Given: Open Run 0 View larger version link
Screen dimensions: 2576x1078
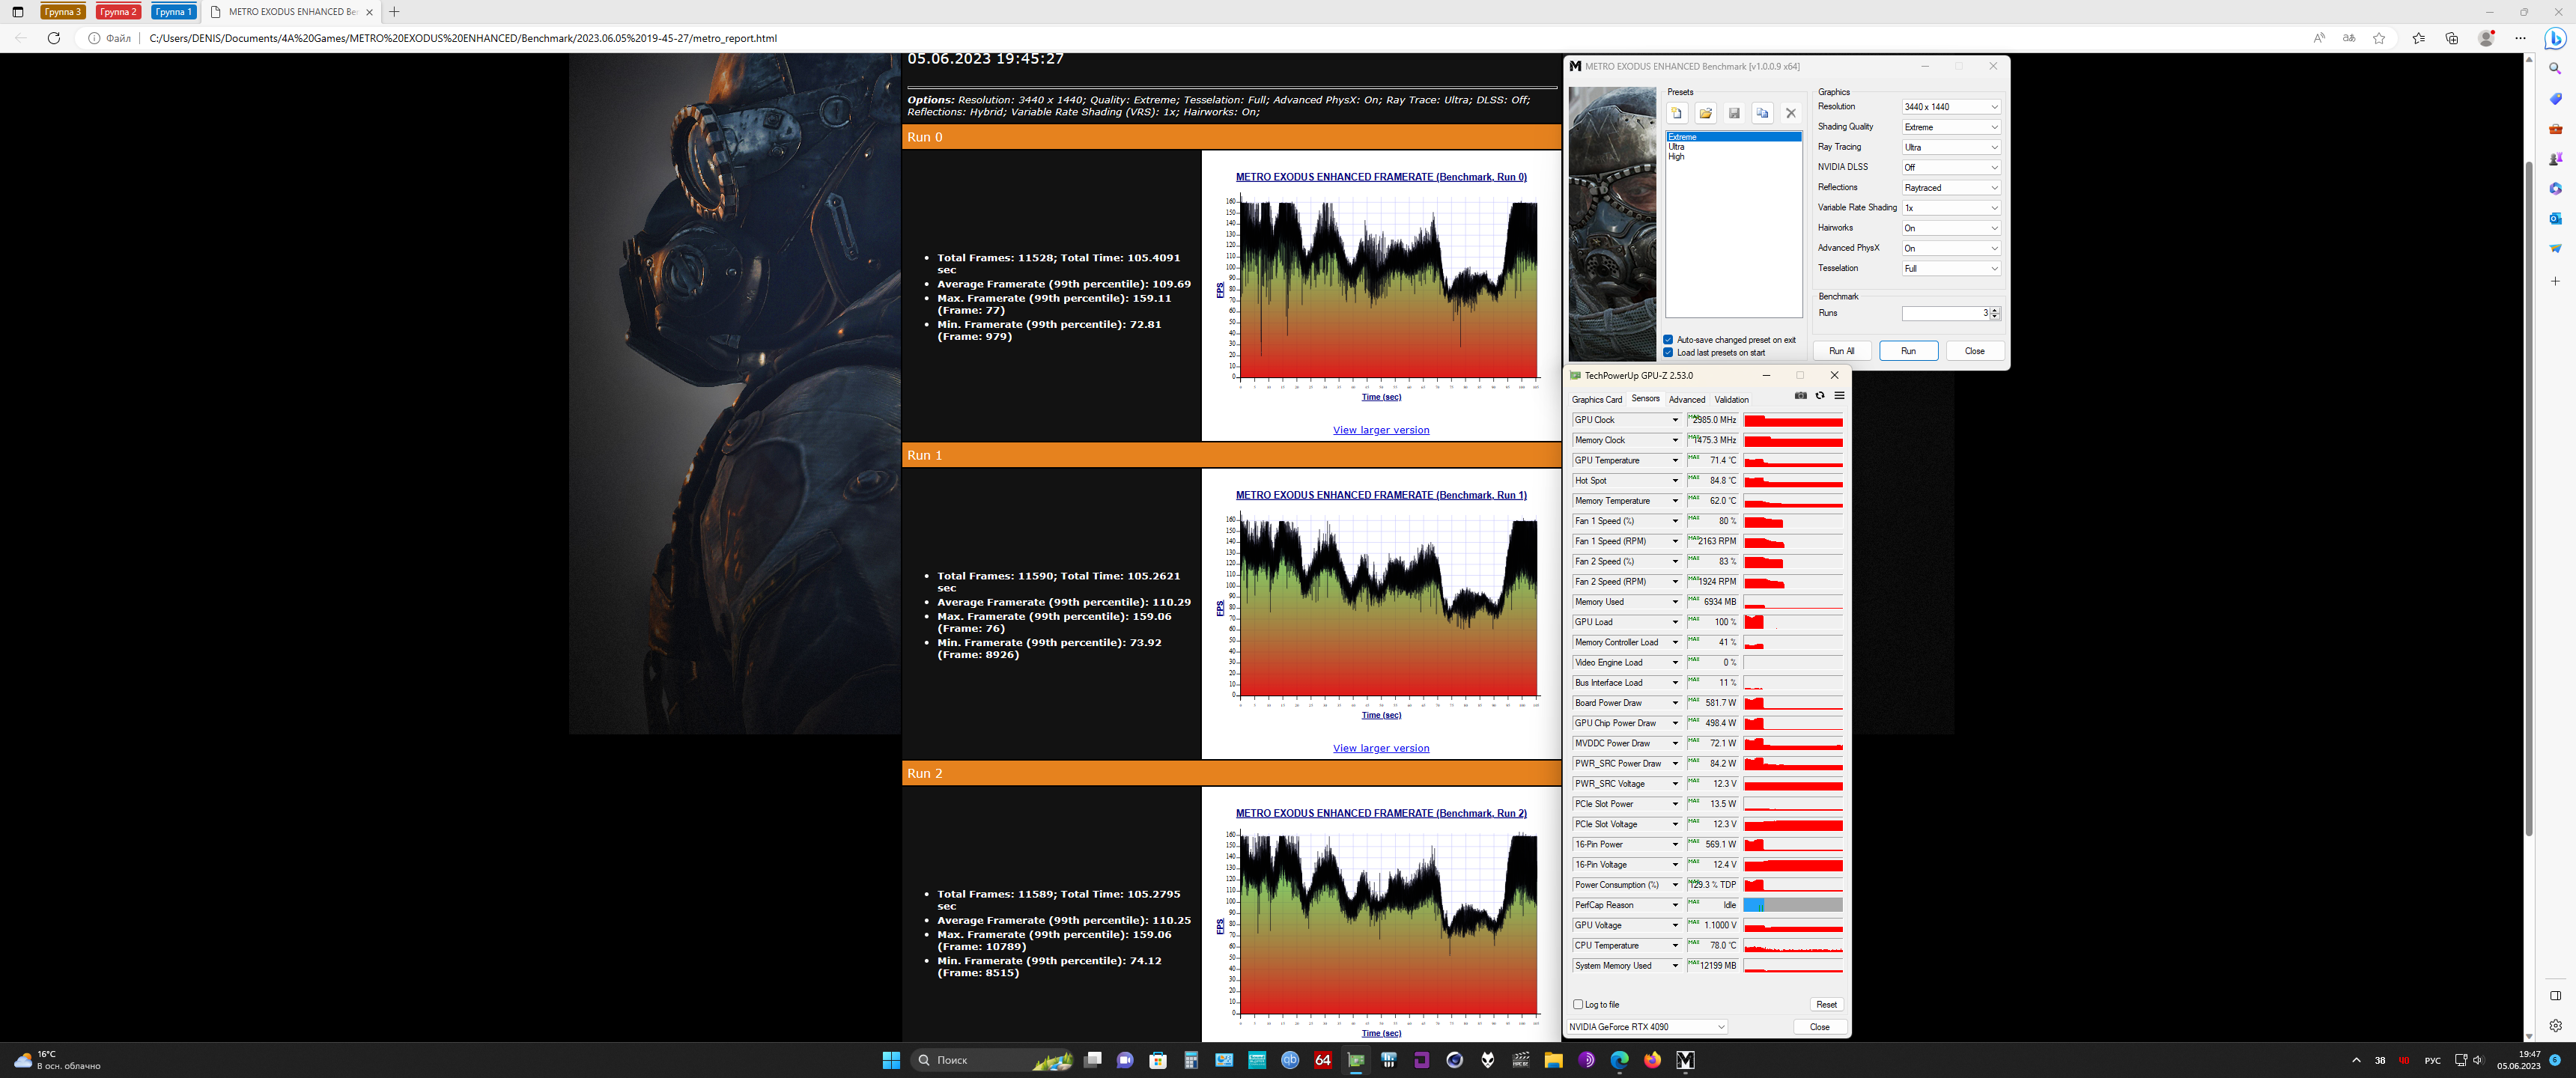Looking at the screenshot, I should click(1380, 431).
